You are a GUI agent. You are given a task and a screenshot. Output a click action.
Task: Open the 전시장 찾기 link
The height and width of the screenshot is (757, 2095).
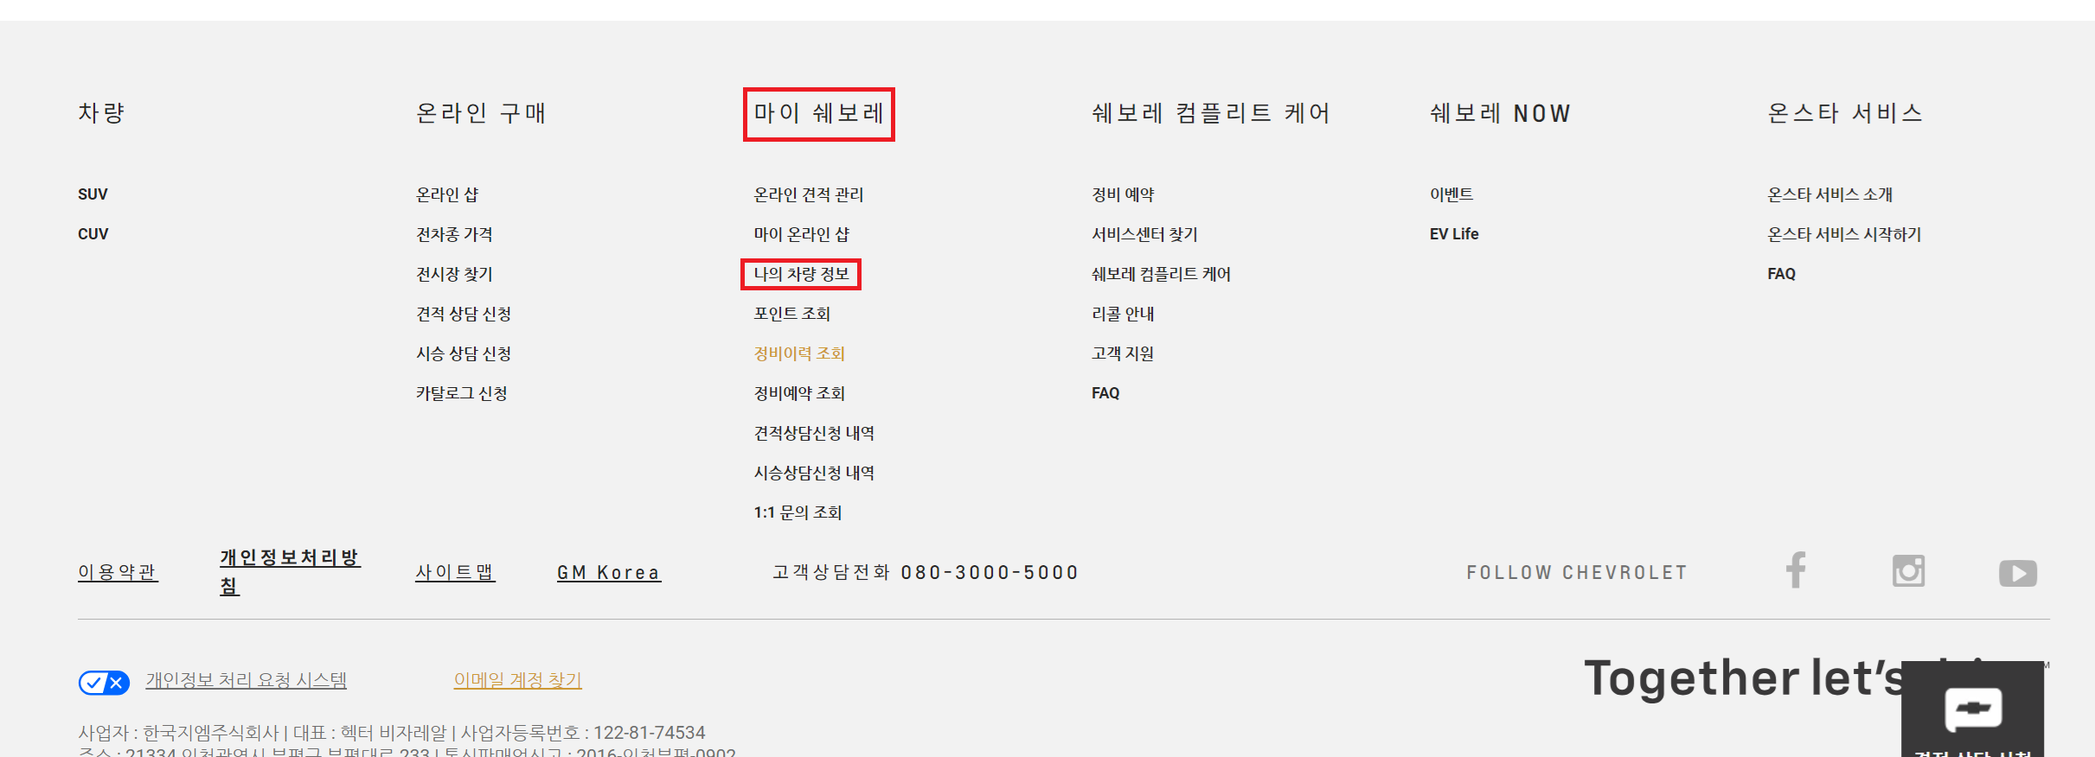point(454,274)
